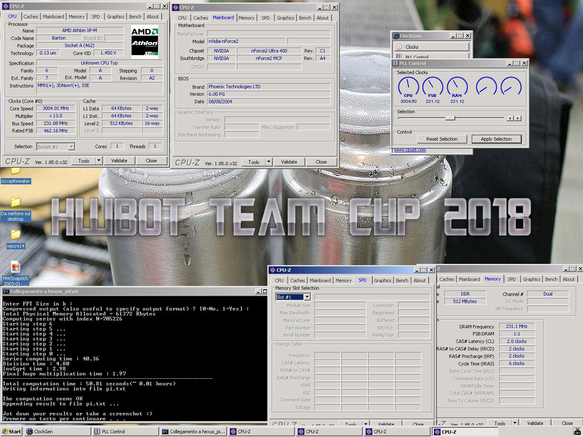Viewport: 583px width, 437px height.
Task: Click the ClockGen title bar icon
Action: pos(396,36)
